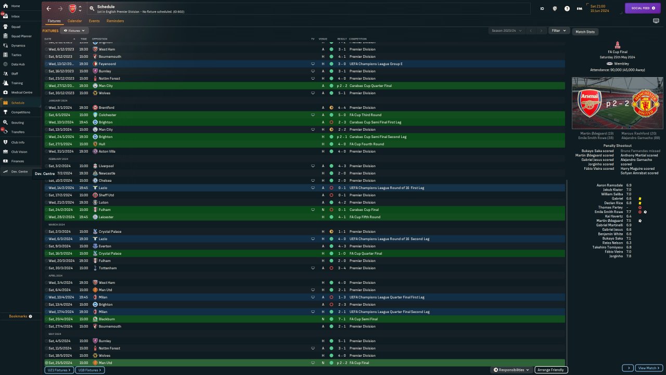Open the Finances icon in sidebar

5,161
